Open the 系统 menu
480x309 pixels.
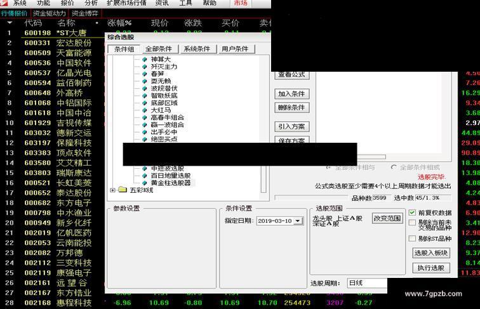pos(19,3)
